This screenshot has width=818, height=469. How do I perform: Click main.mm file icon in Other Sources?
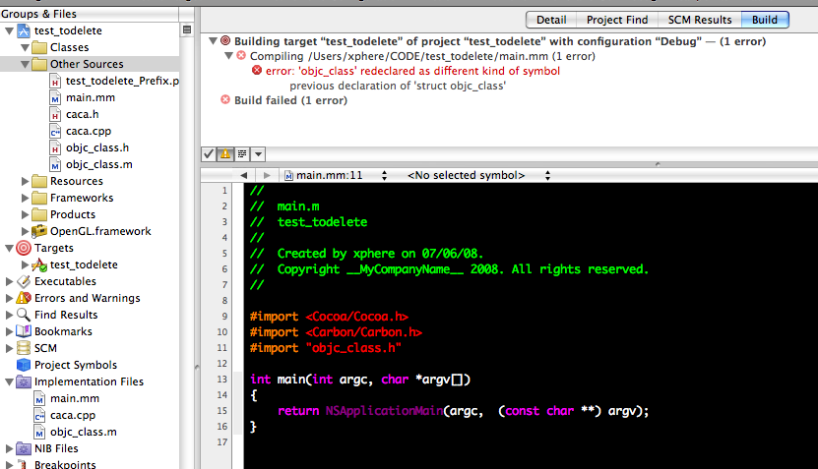[x=55, y=97]
